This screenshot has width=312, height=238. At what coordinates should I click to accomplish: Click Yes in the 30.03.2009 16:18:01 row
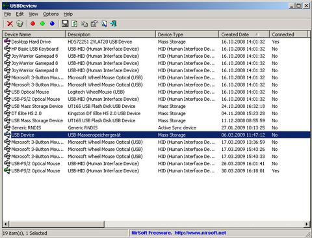pyautogui.click(x=276, y=170)
